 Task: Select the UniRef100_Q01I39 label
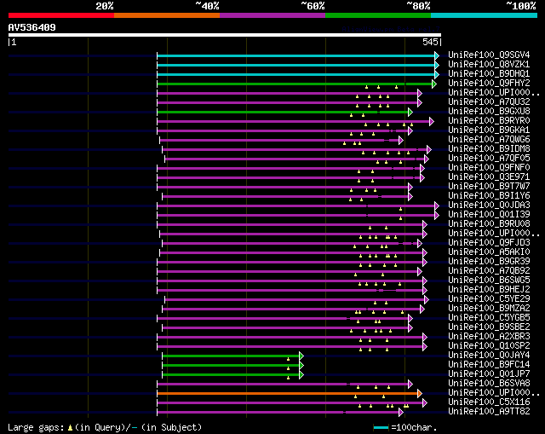point(489,215)
